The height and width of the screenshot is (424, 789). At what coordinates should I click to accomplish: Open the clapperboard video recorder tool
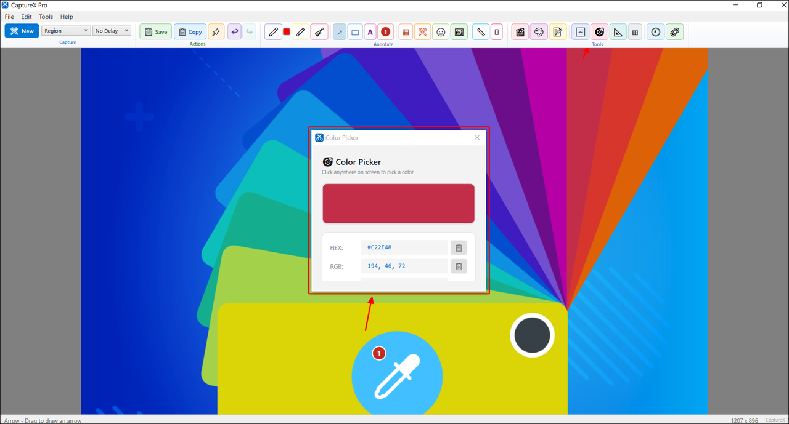[520, 32]
